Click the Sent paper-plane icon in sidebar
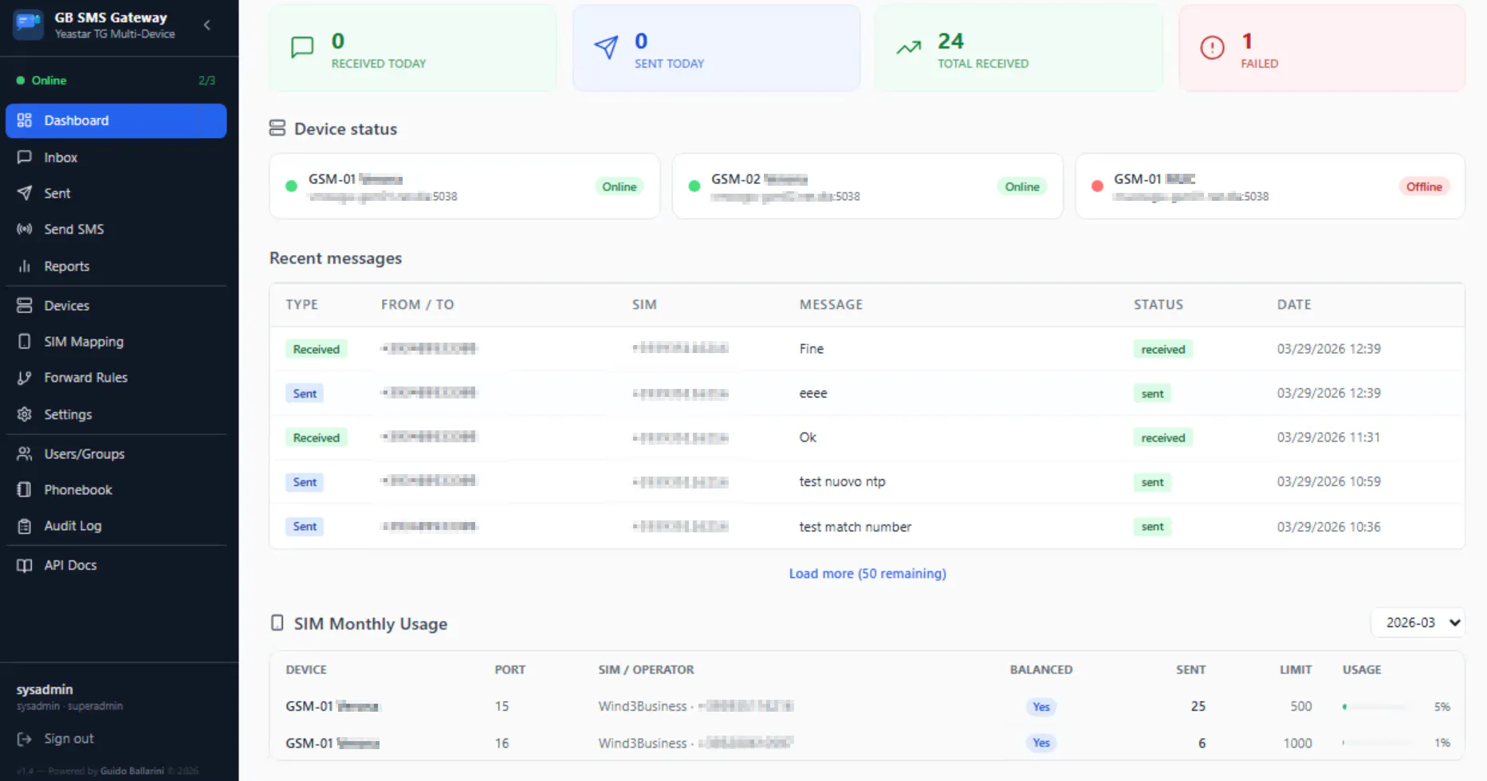This screenshot has height=781, width=1487. point(25,193)
